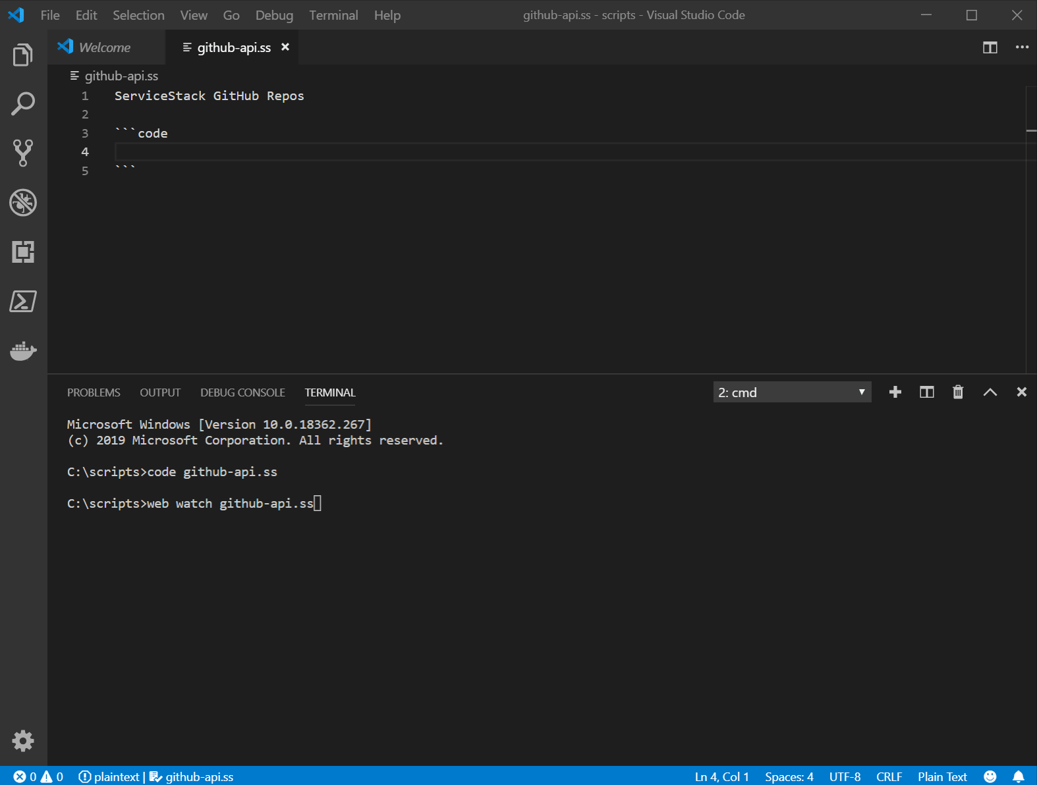The width and height of the screenshot is (1037, 785).
Task: Open the terminal selector dropdown '2: cmd'
Action: click(793, 392)
